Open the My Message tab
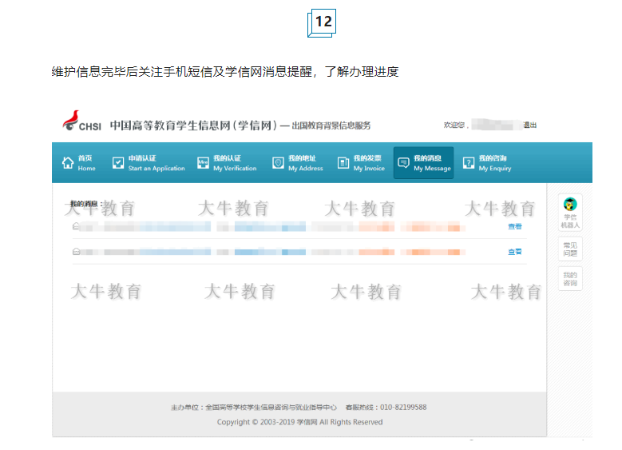This screenshot has height=450, width=622. pyautogui.click(x=424, y=163)
